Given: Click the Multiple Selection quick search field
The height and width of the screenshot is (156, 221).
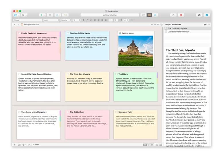Looking at the screenshot, I should [110, 15].
